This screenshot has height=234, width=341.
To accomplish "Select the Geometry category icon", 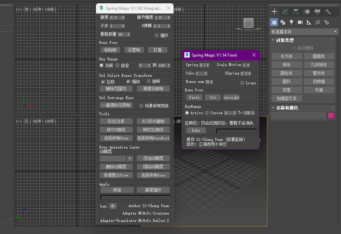I will 274,22.
